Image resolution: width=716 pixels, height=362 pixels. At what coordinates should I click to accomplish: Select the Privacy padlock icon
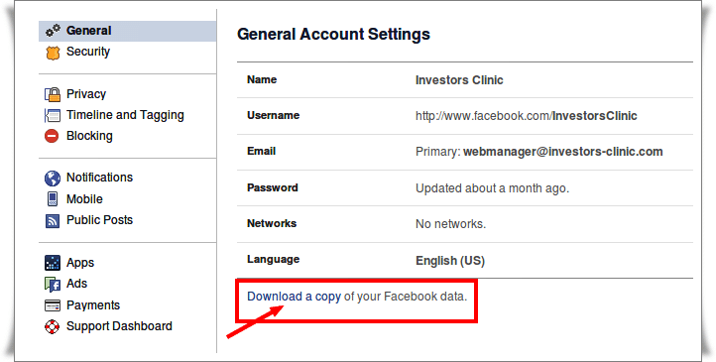click(x=53, y=94)
